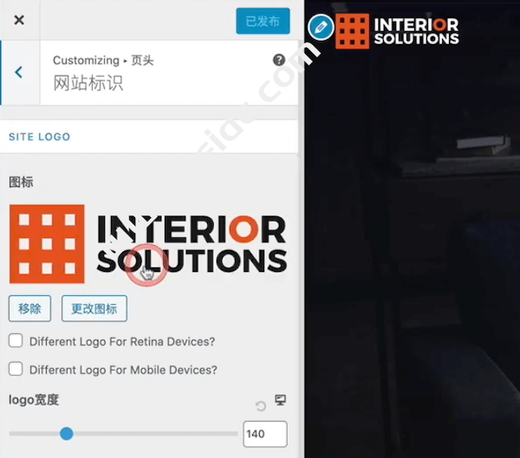Reset logo width with the circular arrow
This screenshot has width=520, height=458.
click(x=261, y=406)
